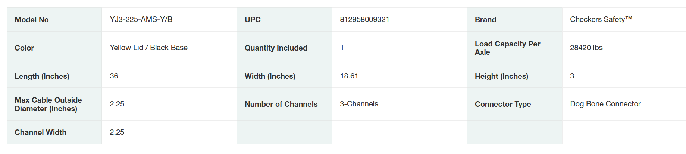Screen dimensions: 686x154
Task: Select the Number of Channels label
Action: click(281, 104)
